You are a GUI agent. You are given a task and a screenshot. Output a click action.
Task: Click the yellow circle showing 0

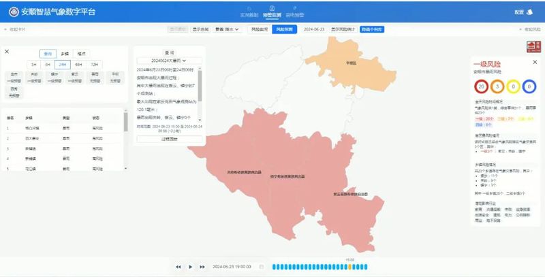(x=514, y=86)
